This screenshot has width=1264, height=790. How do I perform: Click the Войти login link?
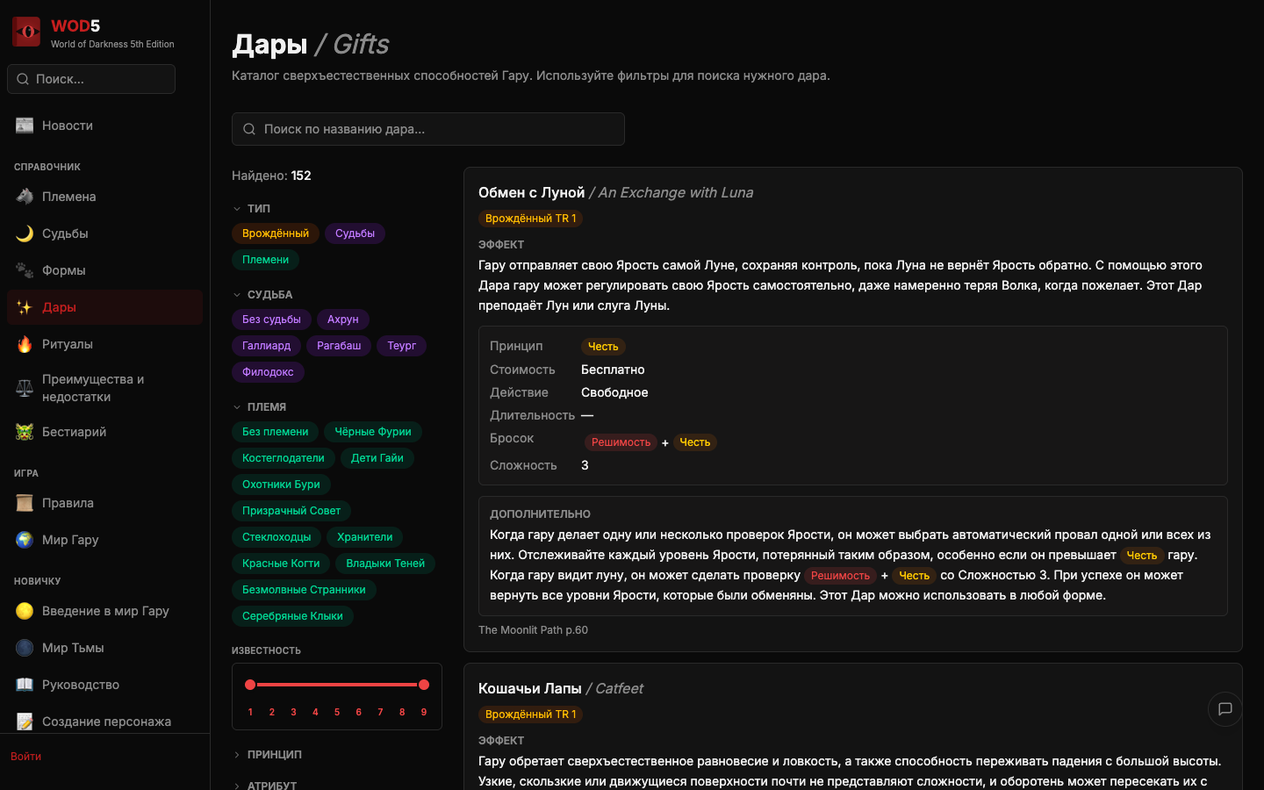[26, 757]
